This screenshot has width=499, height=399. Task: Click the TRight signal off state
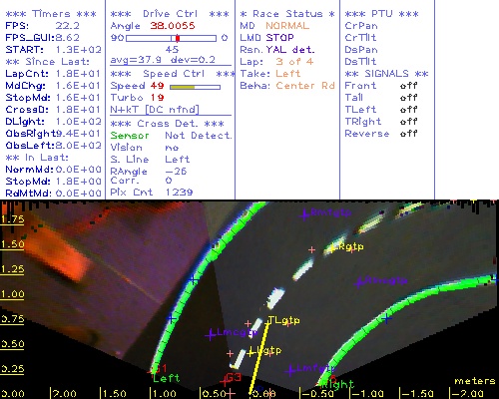pos(408,122)
